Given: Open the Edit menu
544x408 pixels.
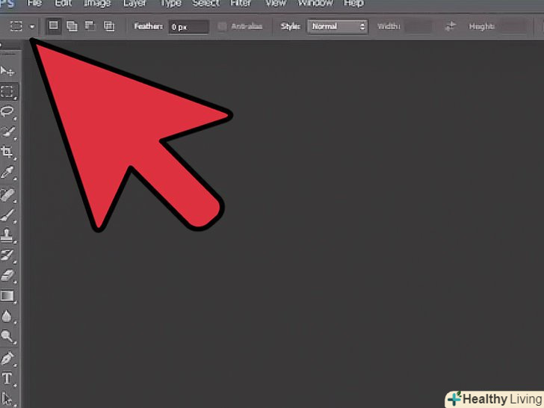Looking at the screenshot, I should [x=63, y=4].
